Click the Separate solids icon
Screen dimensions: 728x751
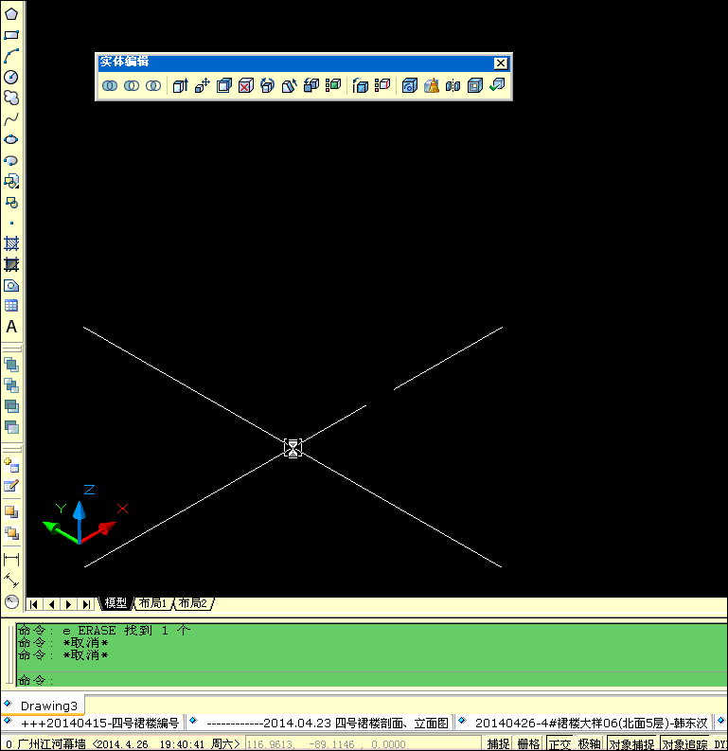(x=453, y=86)
